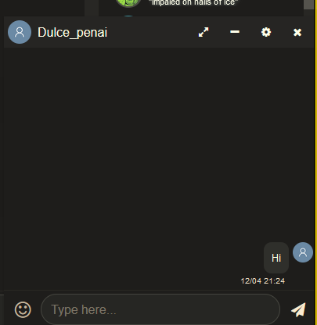Click the yellow border strip beside chat
The image size is (317, 325).
315,162
